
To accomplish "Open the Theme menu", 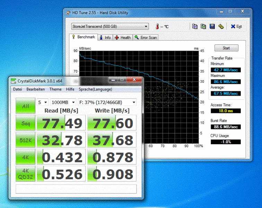I will click(x=55, y=89).
